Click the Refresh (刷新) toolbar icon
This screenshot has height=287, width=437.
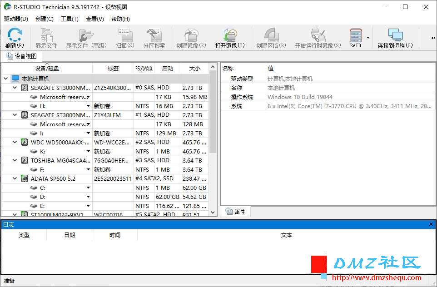point(15,38)
